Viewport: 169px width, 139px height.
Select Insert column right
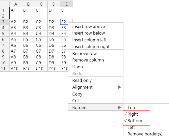96,47
